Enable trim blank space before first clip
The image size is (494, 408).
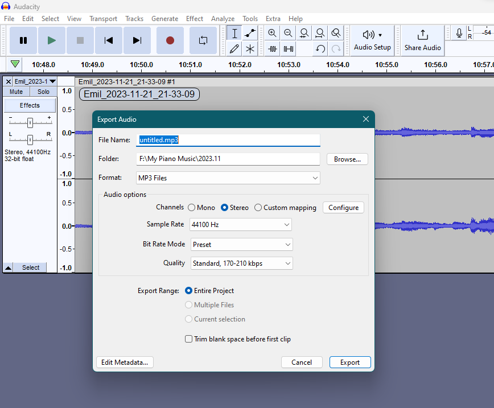tap(188, 339)
